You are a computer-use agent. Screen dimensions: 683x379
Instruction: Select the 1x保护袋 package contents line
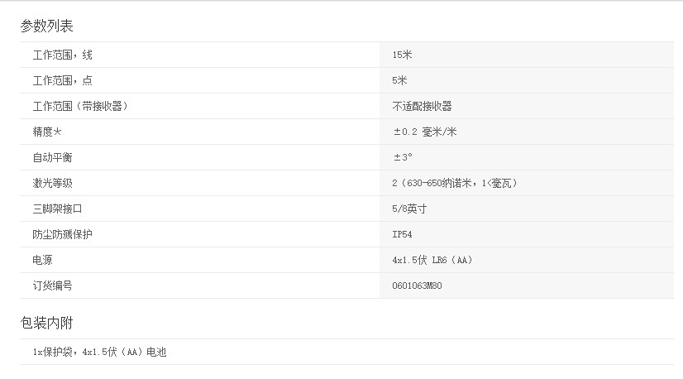pos(99,352)
